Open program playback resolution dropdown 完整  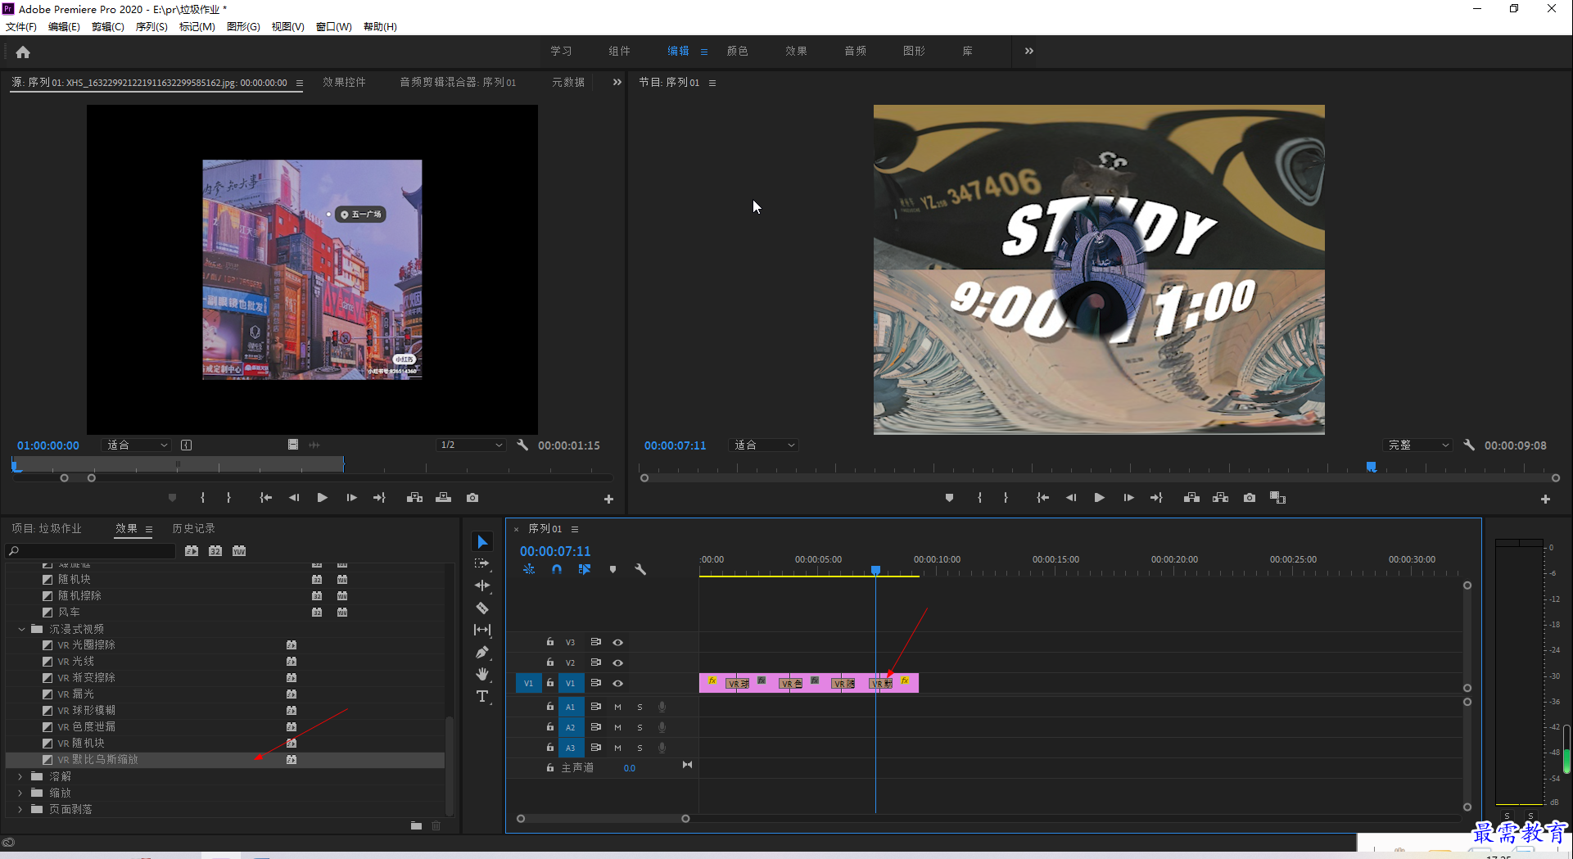[x=1417, y=445]
